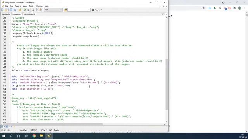The image size is (248, 139).
Task: Open the Help menu
Action: click(x=46, y=6)
